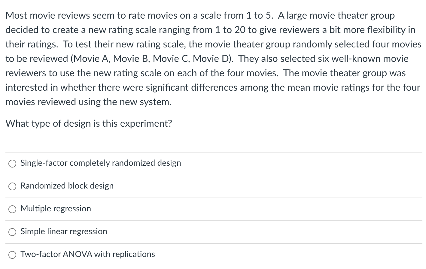Pick the Simple linear regression radio button

[12, 232]
